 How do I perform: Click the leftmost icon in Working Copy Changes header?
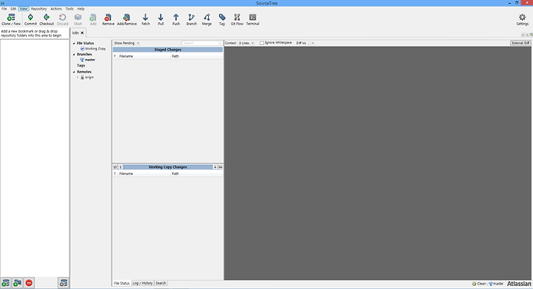point(115,167)
